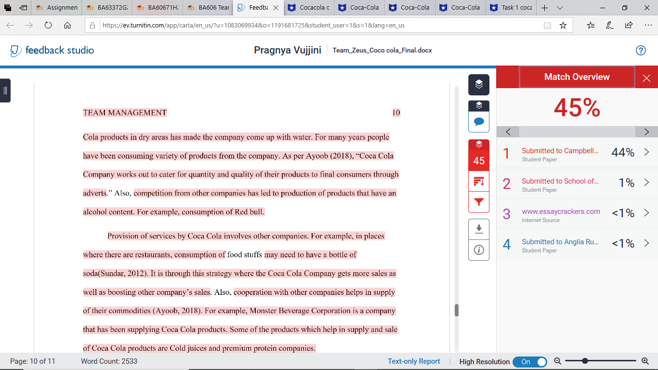This screenshot has width=658, height=370.
Task: Click the browser address bar URL
Action: pos(253,26)
